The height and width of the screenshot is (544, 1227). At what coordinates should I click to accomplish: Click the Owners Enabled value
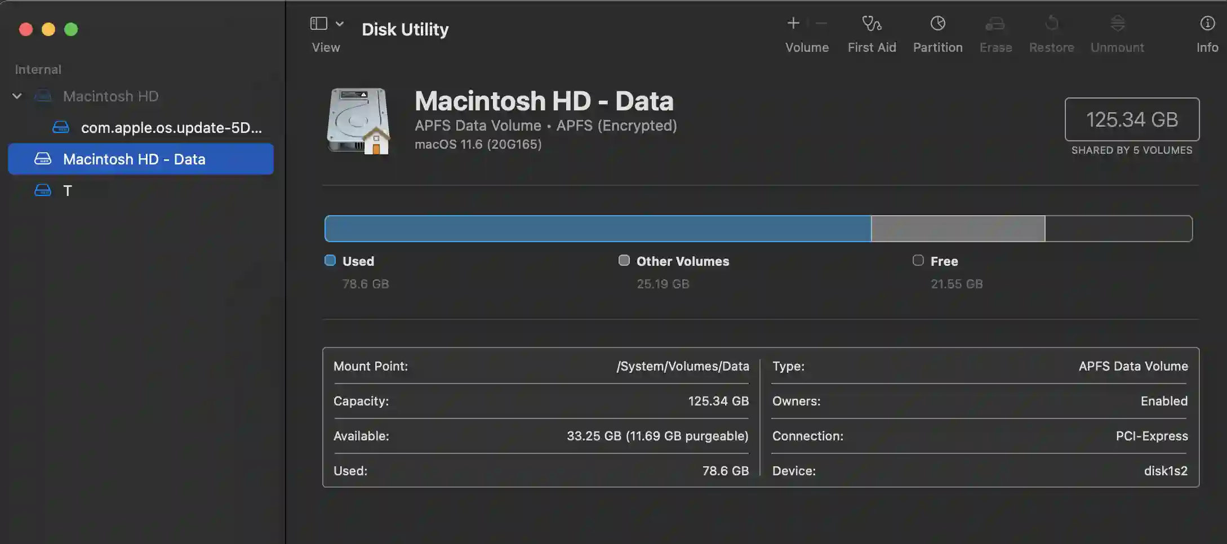1164,401
